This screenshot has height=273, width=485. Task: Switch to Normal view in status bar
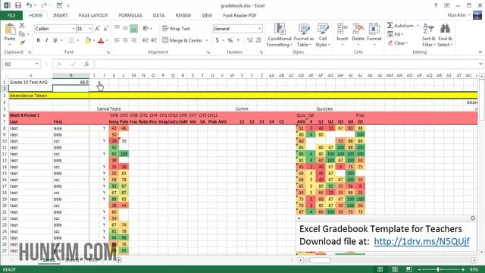(x=380, y=269)
